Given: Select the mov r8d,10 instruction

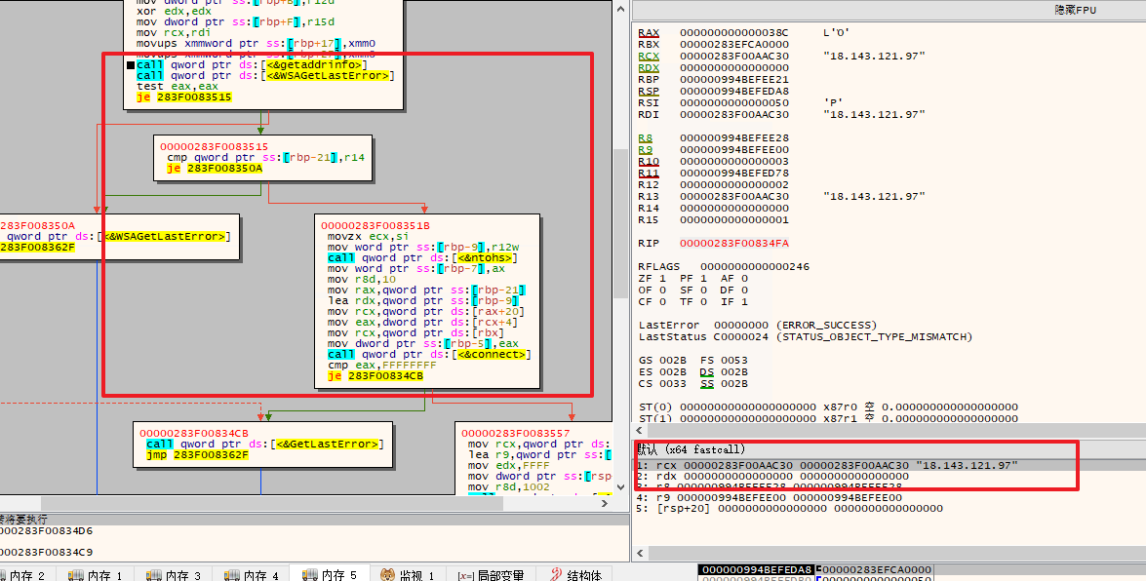Looking at the screenshot, I should point(361,279).
